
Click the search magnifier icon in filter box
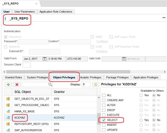[50, 84]
